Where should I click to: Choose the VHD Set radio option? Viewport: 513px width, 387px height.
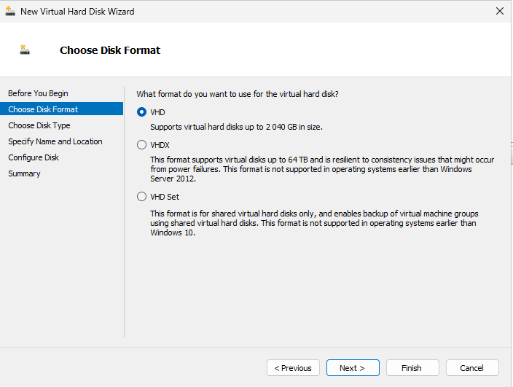[x=142, y=197]
